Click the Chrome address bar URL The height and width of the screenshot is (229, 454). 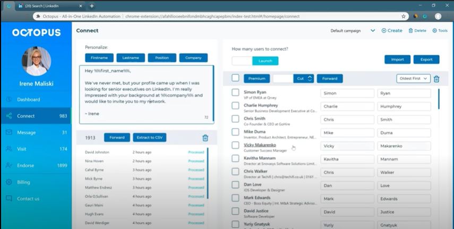212,16
